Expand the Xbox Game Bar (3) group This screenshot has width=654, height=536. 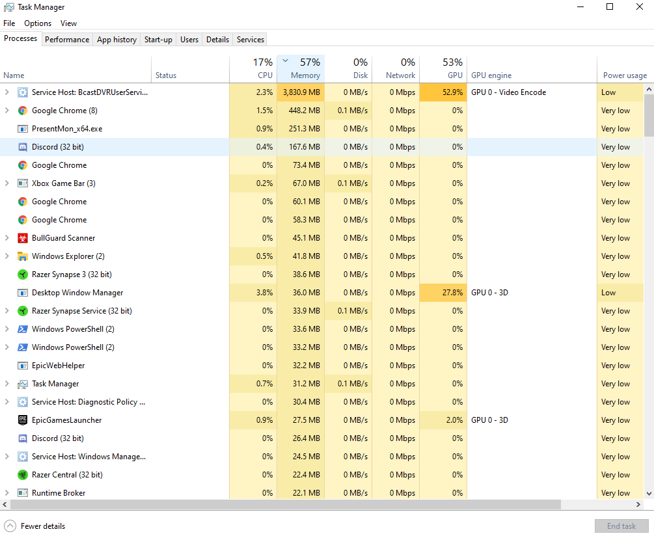pos(7,183)
